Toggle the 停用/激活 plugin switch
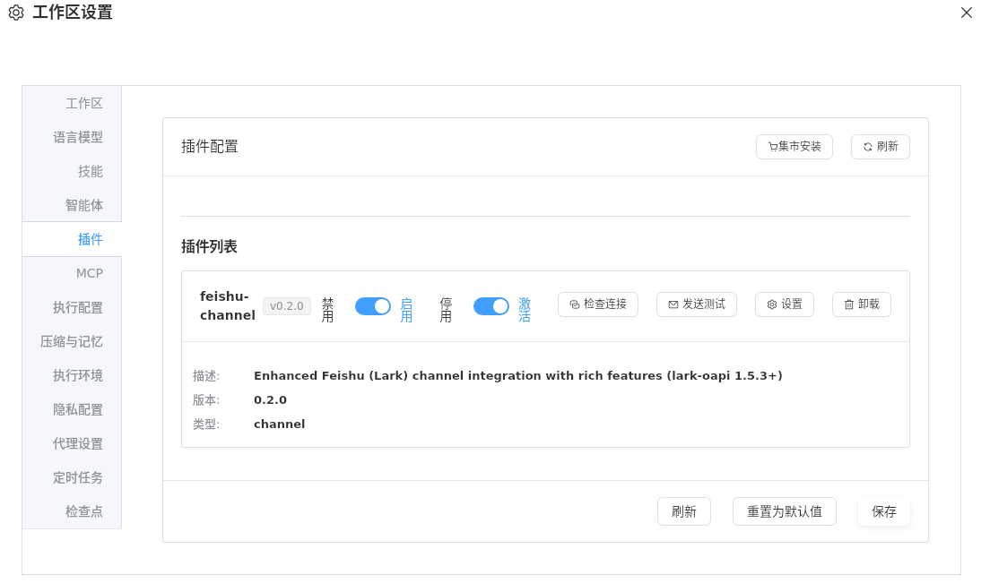The image size is (981, 583). [x=490, y=306]
